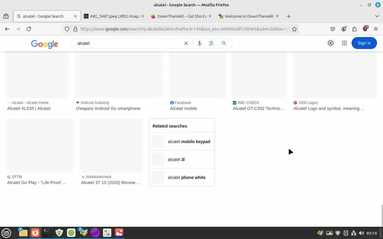Screen dimensions: 383x239
Task: Open the tracking protection shield in address bar
Action: pos(67,29)
